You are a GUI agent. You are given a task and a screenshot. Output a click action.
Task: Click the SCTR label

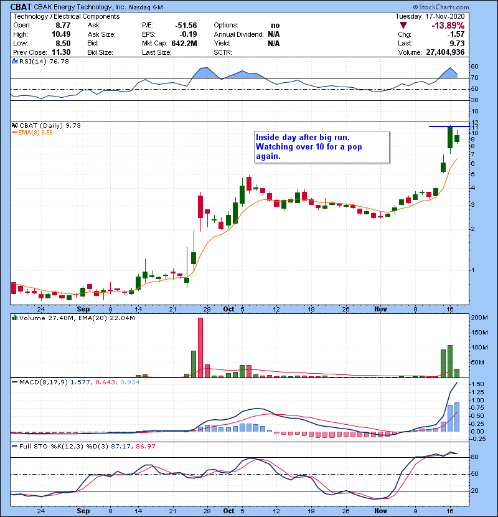pos(223,52)
